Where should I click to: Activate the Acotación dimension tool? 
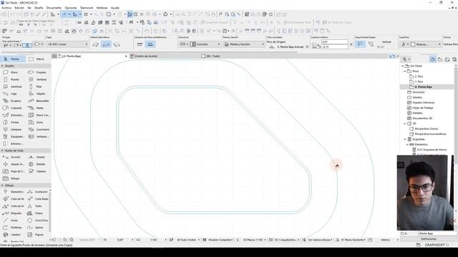pyautogui.click(x=38, y=192)
